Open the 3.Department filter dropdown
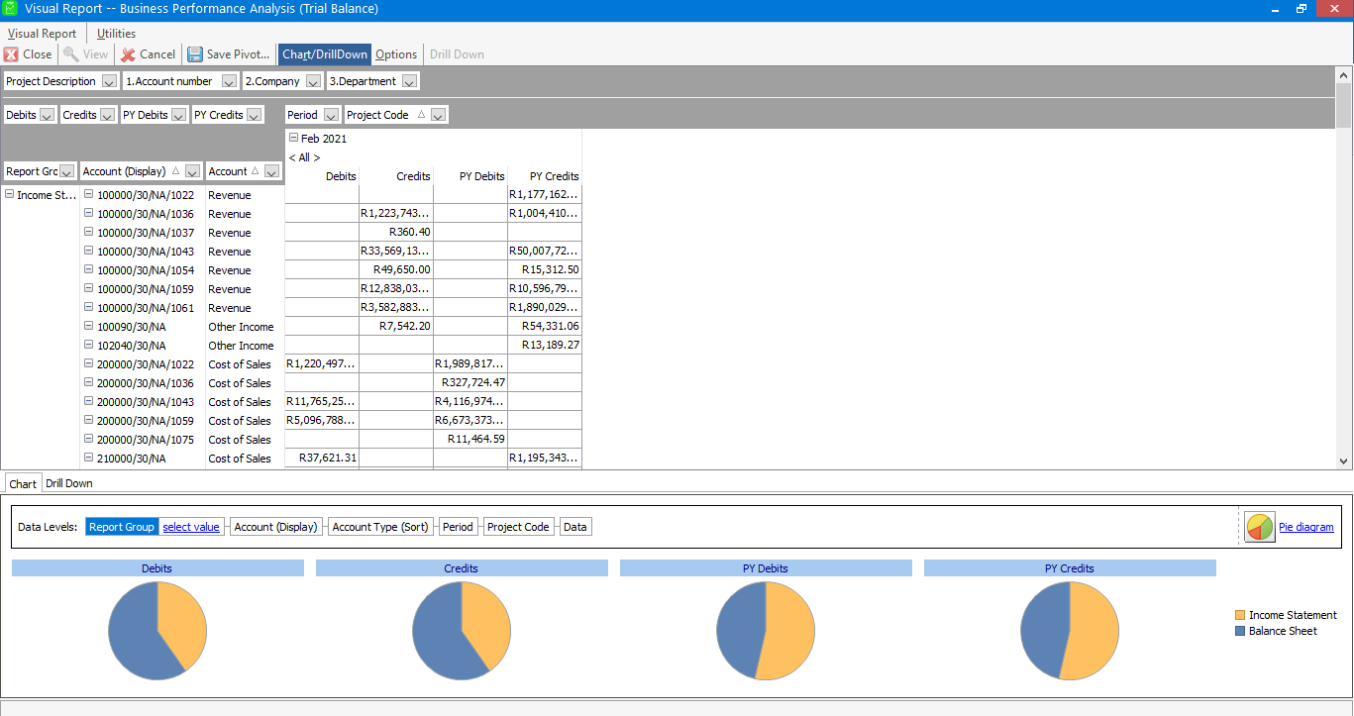This screenshot has height=716, width=1354. pyautogui.click(x=410, y=81)
